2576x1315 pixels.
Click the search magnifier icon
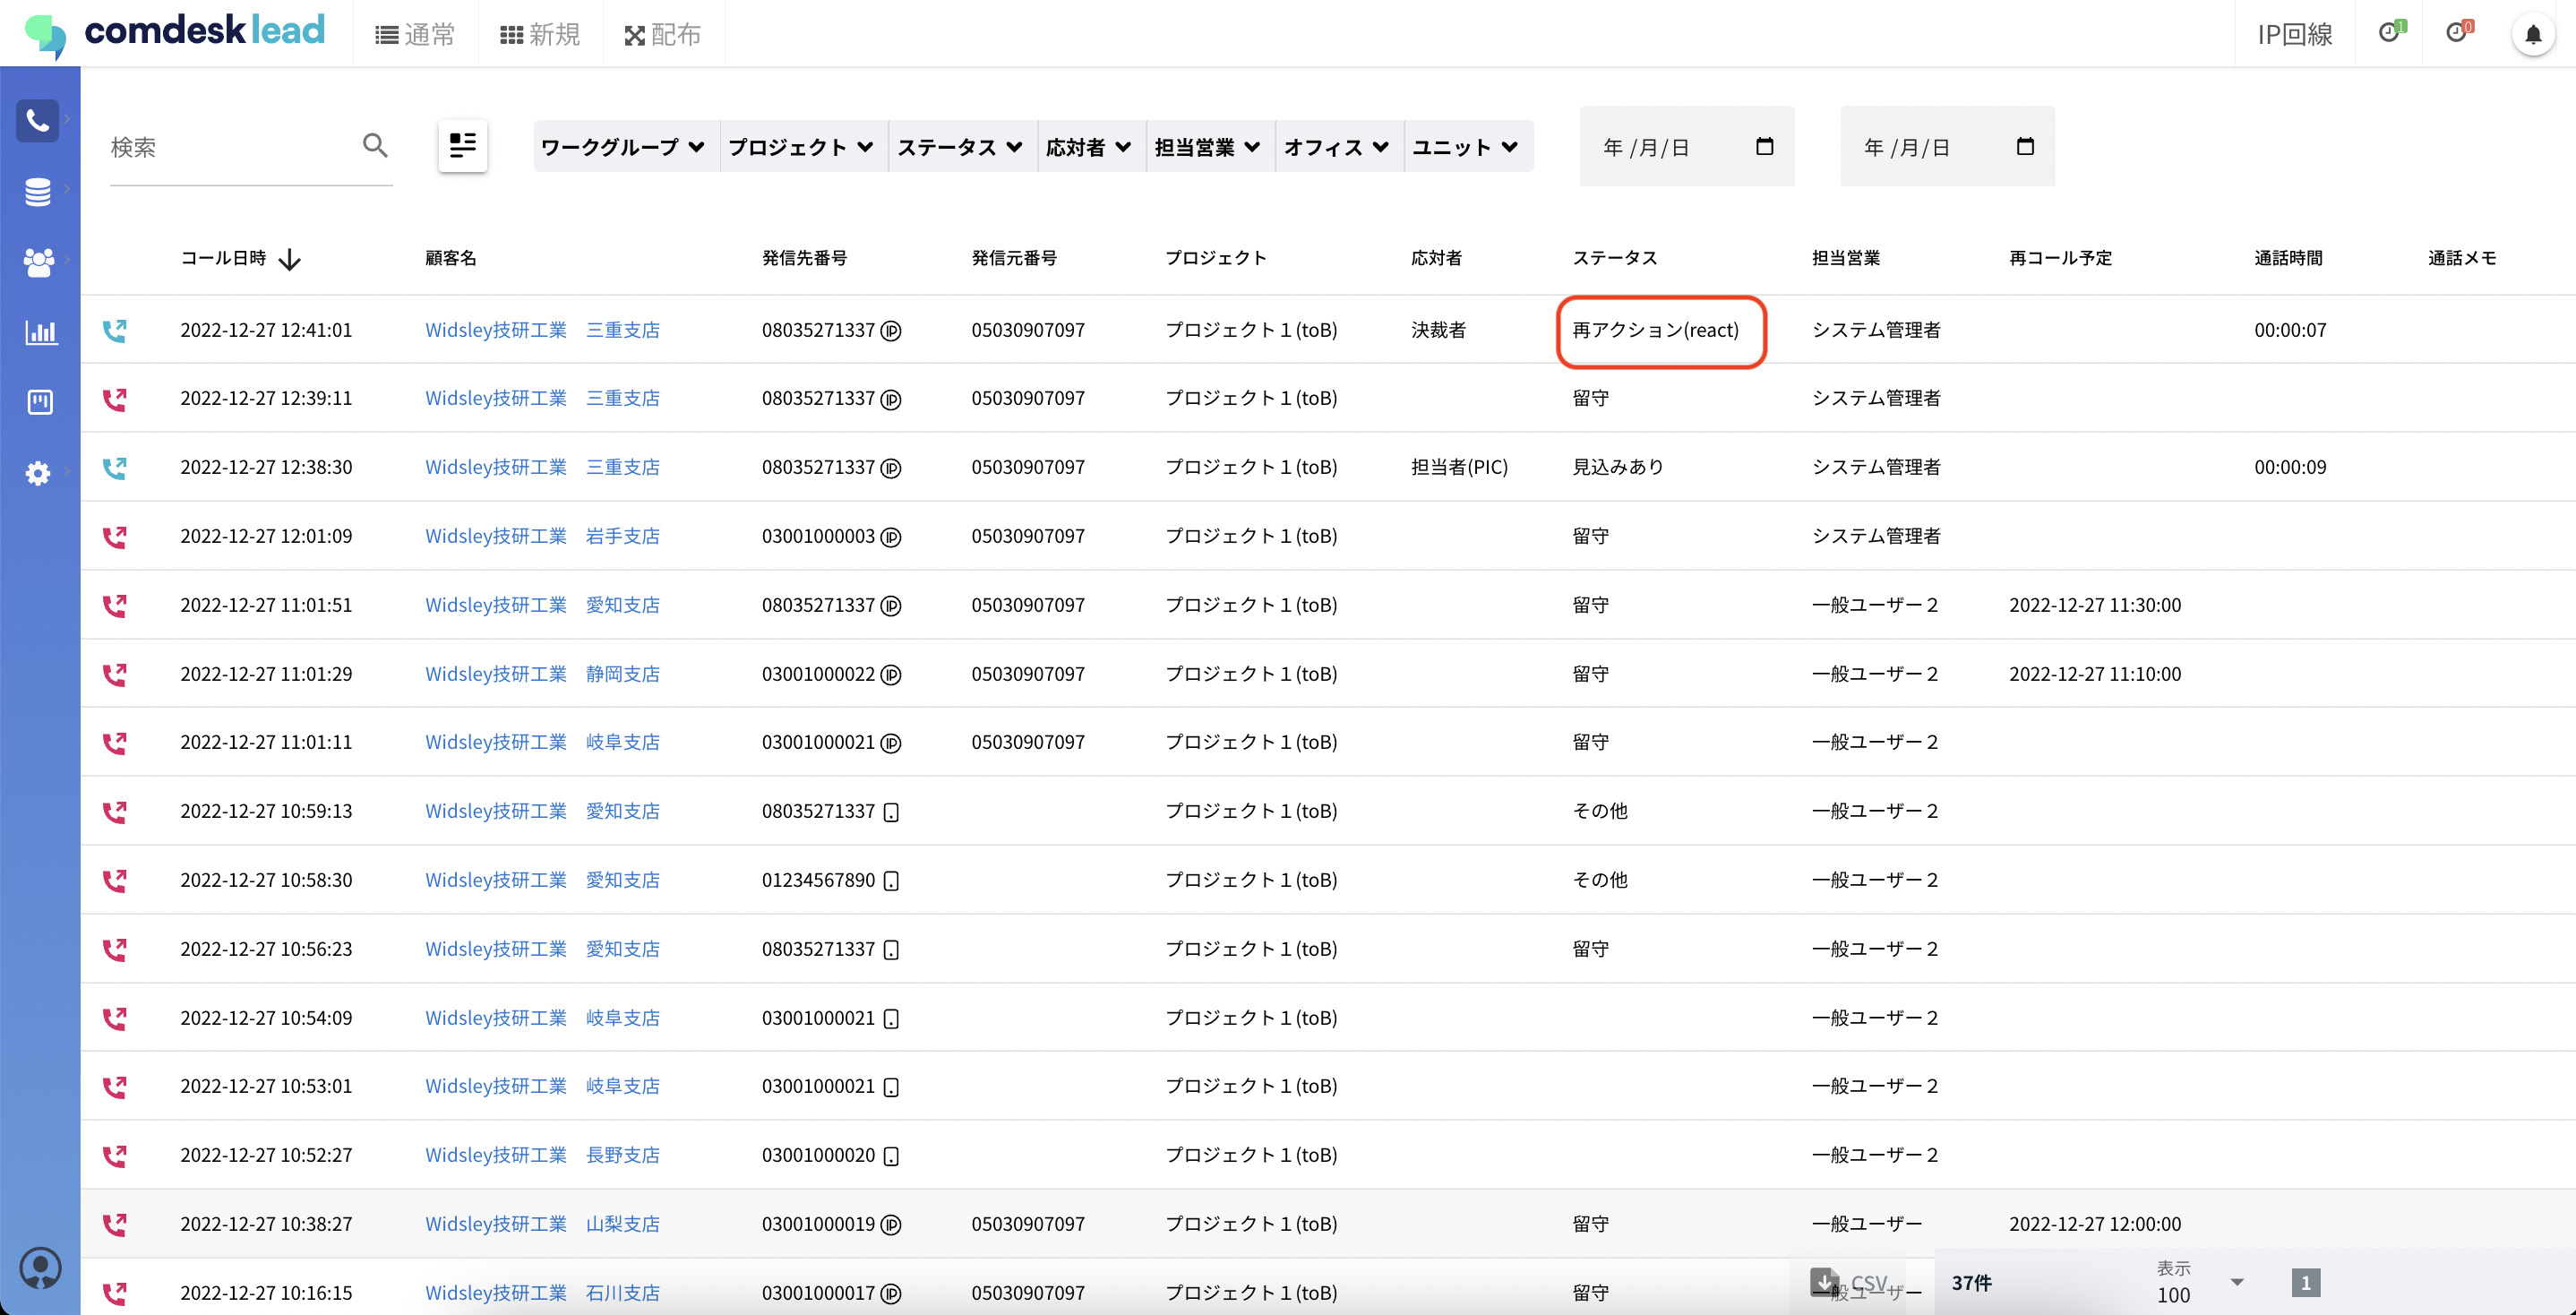tap(375, 146)
